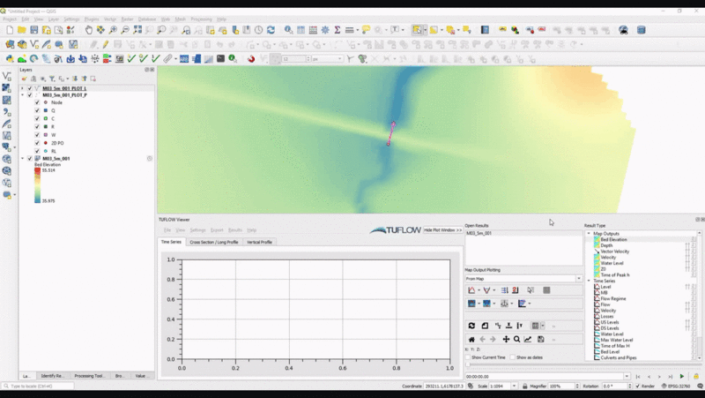Open the Mesh menu
The image size is (705, 398).
click(x=181, y=19)
